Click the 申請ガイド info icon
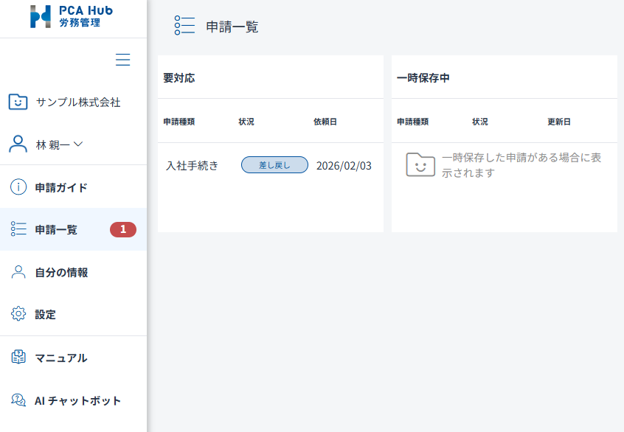Screen dimensions: 624x432 pyautogui.click(x=18, y=187)
